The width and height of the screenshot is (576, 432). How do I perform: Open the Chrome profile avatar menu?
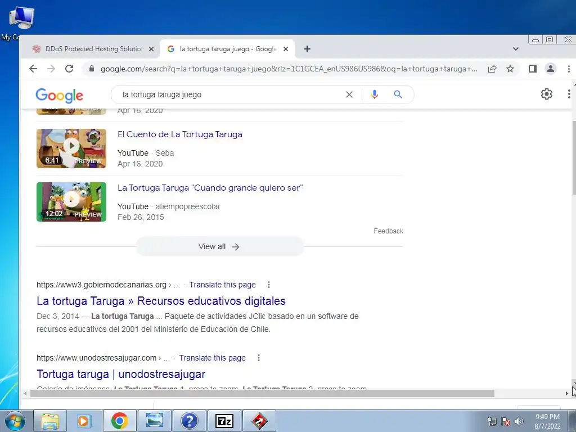coord(550,69)
